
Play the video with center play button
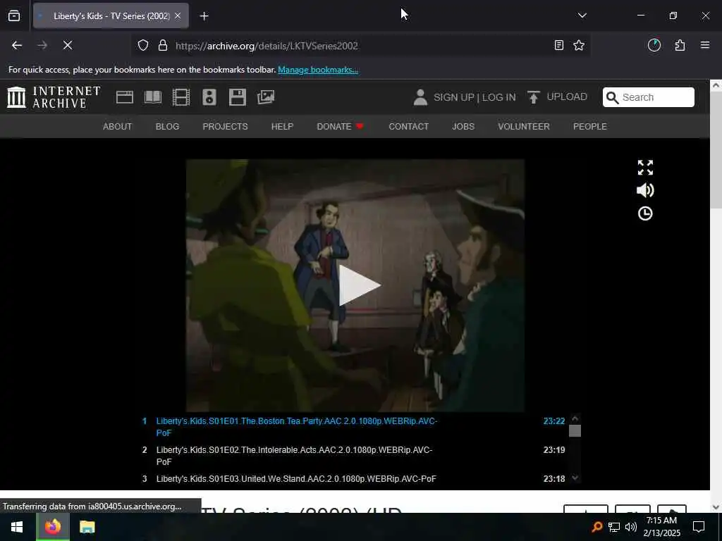360,285
